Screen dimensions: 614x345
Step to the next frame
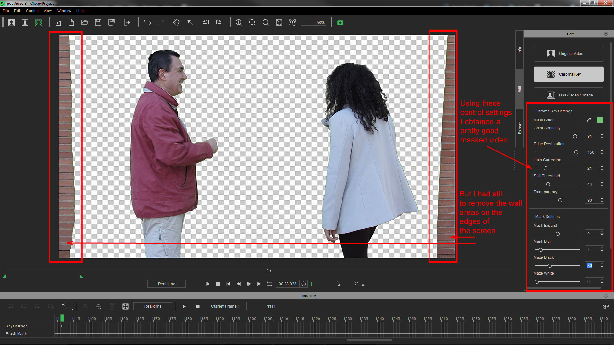tap(249, 284)
